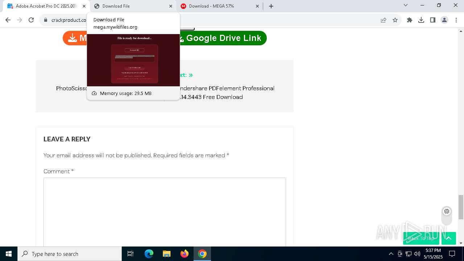Screen dimensions: 464x261
Task: Go forward to the next page
Action: point(20,20)
